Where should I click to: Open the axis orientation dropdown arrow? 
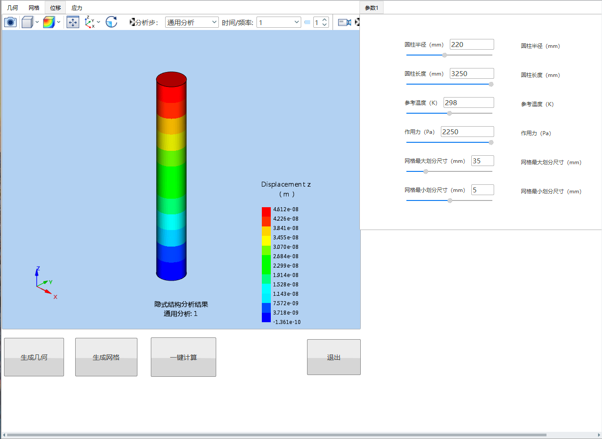pyautogui.click(x=98, y=22)
